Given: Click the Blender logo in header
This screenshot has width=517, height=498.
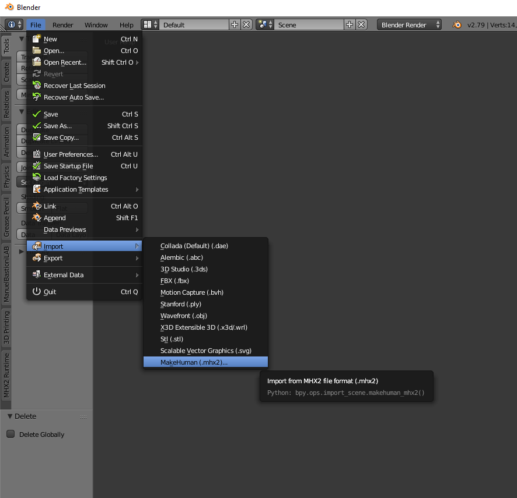Looking at the screenshot, I should click(457, 24).
